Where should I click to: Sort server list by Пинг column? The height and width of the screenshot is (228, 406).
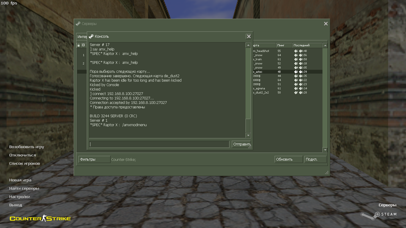pyautogui.click(x=284, y=45)
